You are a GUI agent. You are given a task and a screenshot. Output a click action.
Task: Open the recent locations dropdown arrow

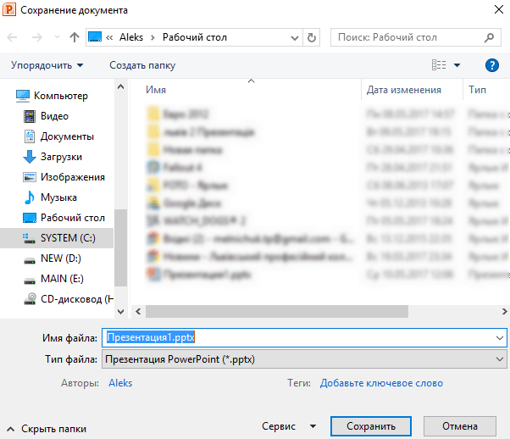pos(57,36)
